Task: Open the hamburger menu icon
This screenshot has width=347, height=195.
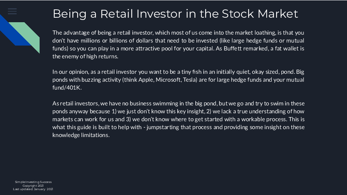Action: click(x=12, y=11)
